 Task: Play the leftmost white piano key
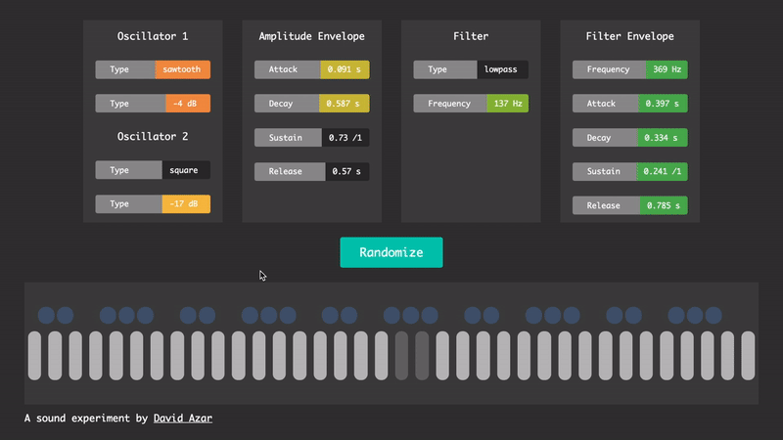pyautogui.click(x=34, y=356)
